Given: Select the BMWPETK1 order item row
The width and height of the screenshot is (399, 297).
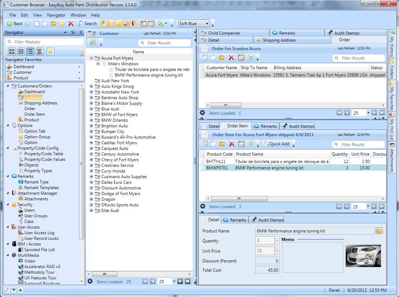Looking at the screenshot, I should 293,168.
